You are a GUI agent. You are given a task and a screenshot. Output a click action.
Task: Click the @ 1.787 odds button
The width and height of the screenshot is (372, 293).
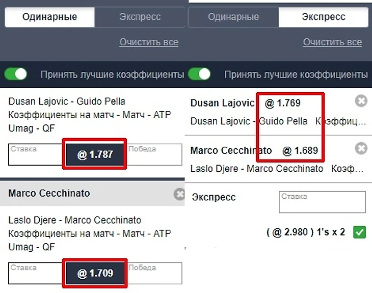(x=95, y=154)
